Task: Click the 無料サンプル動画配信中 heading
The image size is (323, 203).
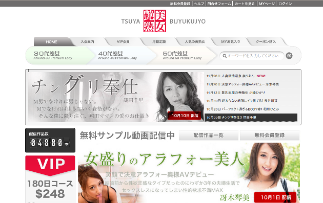Action: [127, 136]
